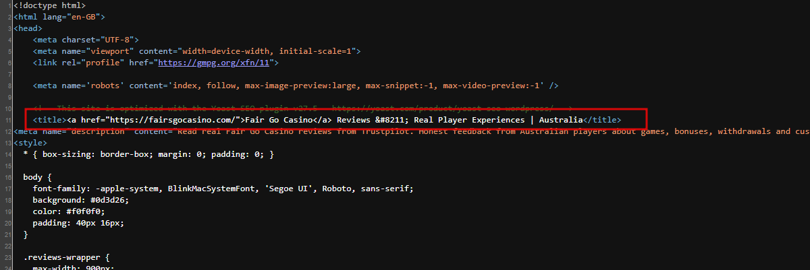This screenshot has height=270, width=810.
Task: Click the "<!doctype html>" line
Action: click(x=49, y=5)
